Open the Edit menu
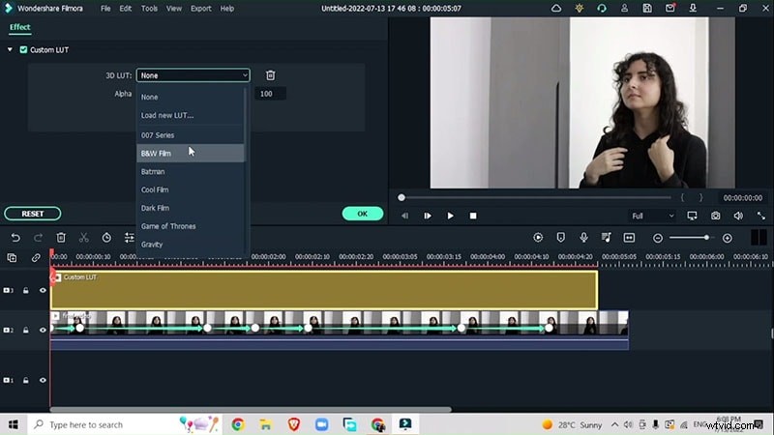Screen dimensions: 774x435 click(126, 9)
